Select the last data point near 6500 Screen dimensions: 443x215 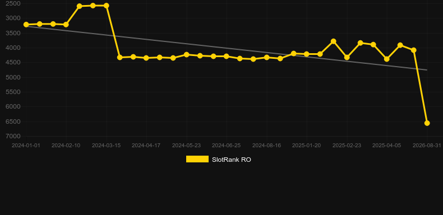coord(427,123)
